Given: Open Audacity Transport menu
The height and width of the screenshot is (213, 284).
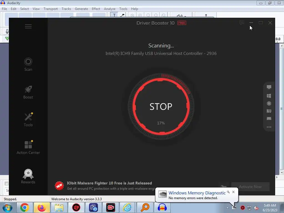Looking at the screenshot, I should pyautogui.click(x=50, y=9).
